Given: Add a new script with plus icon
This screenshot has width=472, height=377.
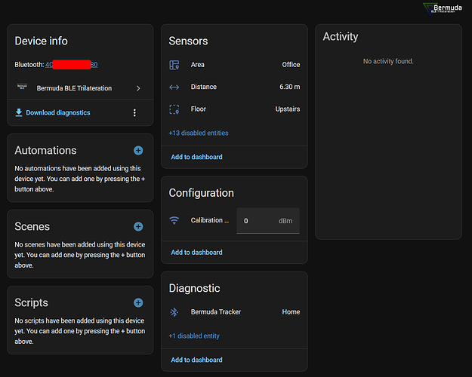Looking at the screenshot, I should click(138, 302).
